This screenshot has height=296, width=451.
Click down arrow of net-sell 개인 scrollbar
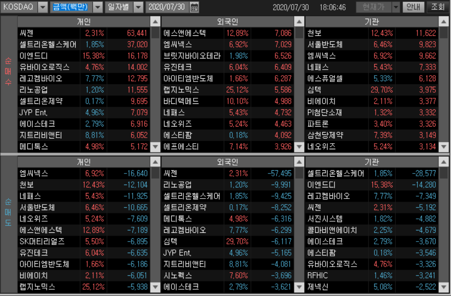155,287
